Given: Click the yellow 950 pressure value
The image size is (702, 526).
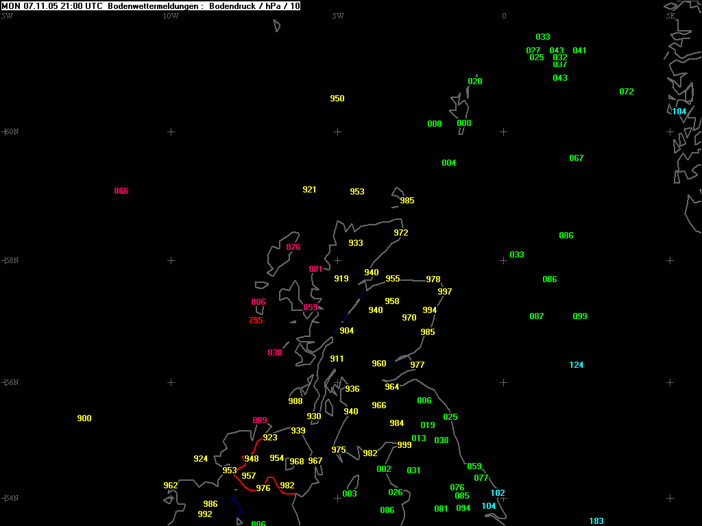Looking at the screenshot, I should pos(337,99).
